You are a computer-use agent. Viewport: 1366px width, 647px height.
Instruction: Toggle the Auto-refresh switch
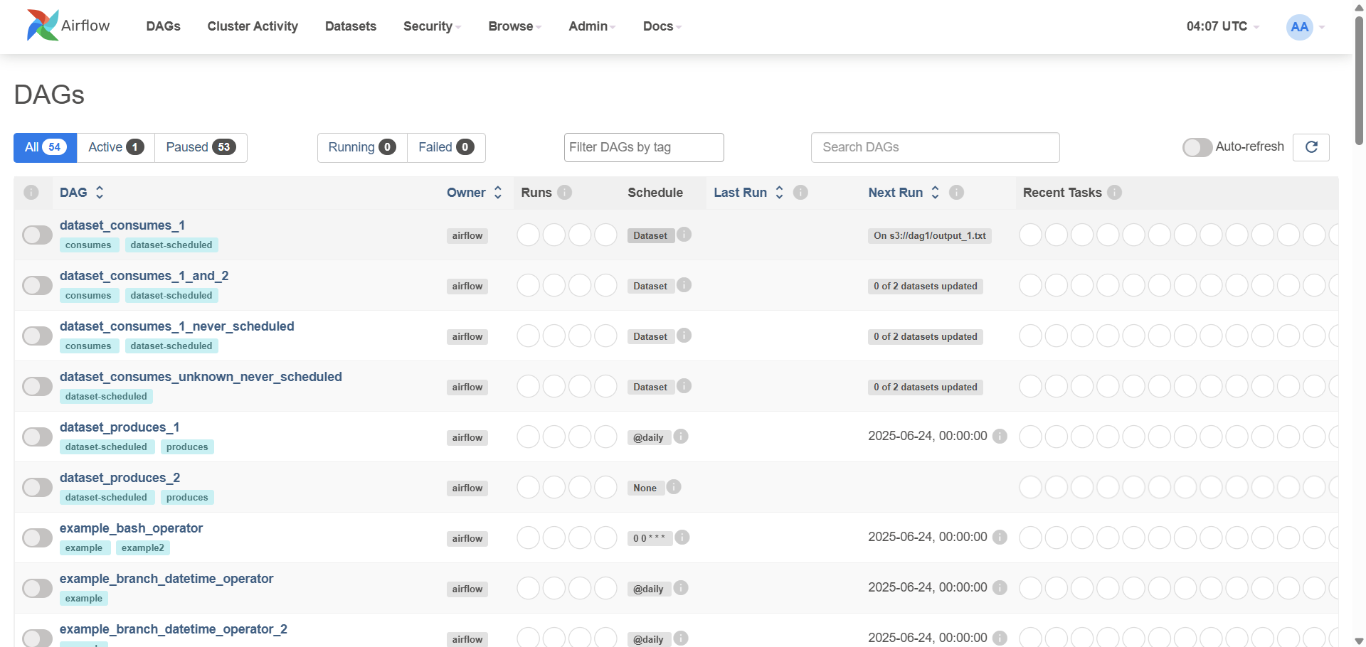1197,147
